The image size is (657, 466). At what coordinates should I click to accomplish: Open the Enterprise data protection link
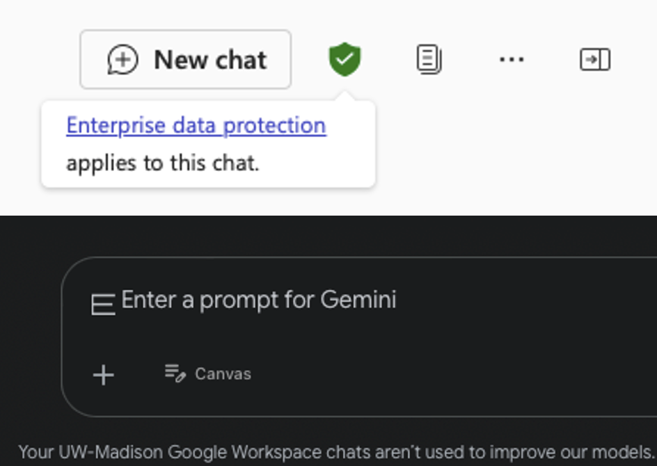click(196, 125)
